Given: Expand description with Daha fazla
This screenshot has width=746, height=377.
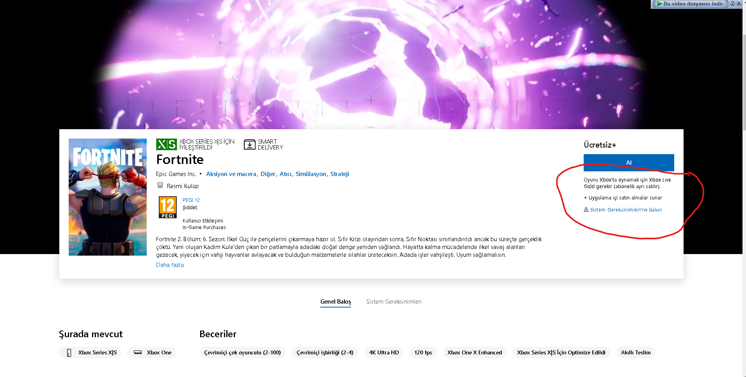Looking at the screenshot, I should click(170, 265).
